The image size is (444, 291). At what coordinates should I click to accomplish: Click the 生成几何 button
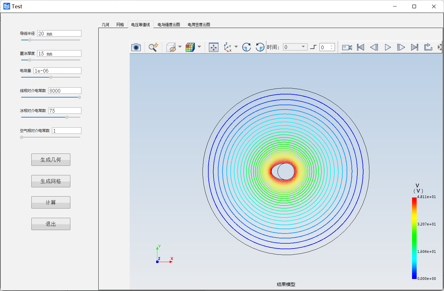(x=51, y=160)
